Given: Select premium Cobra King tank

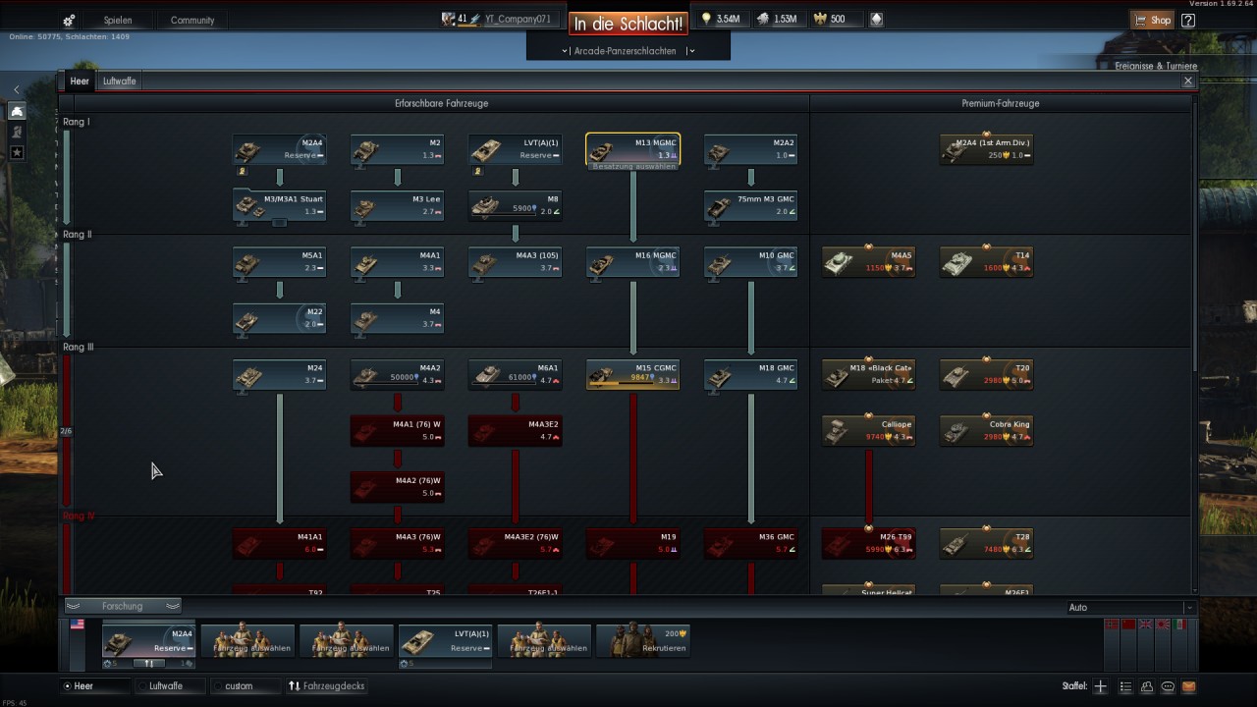Looking at the screenshot, I should (x=986, y=430).
